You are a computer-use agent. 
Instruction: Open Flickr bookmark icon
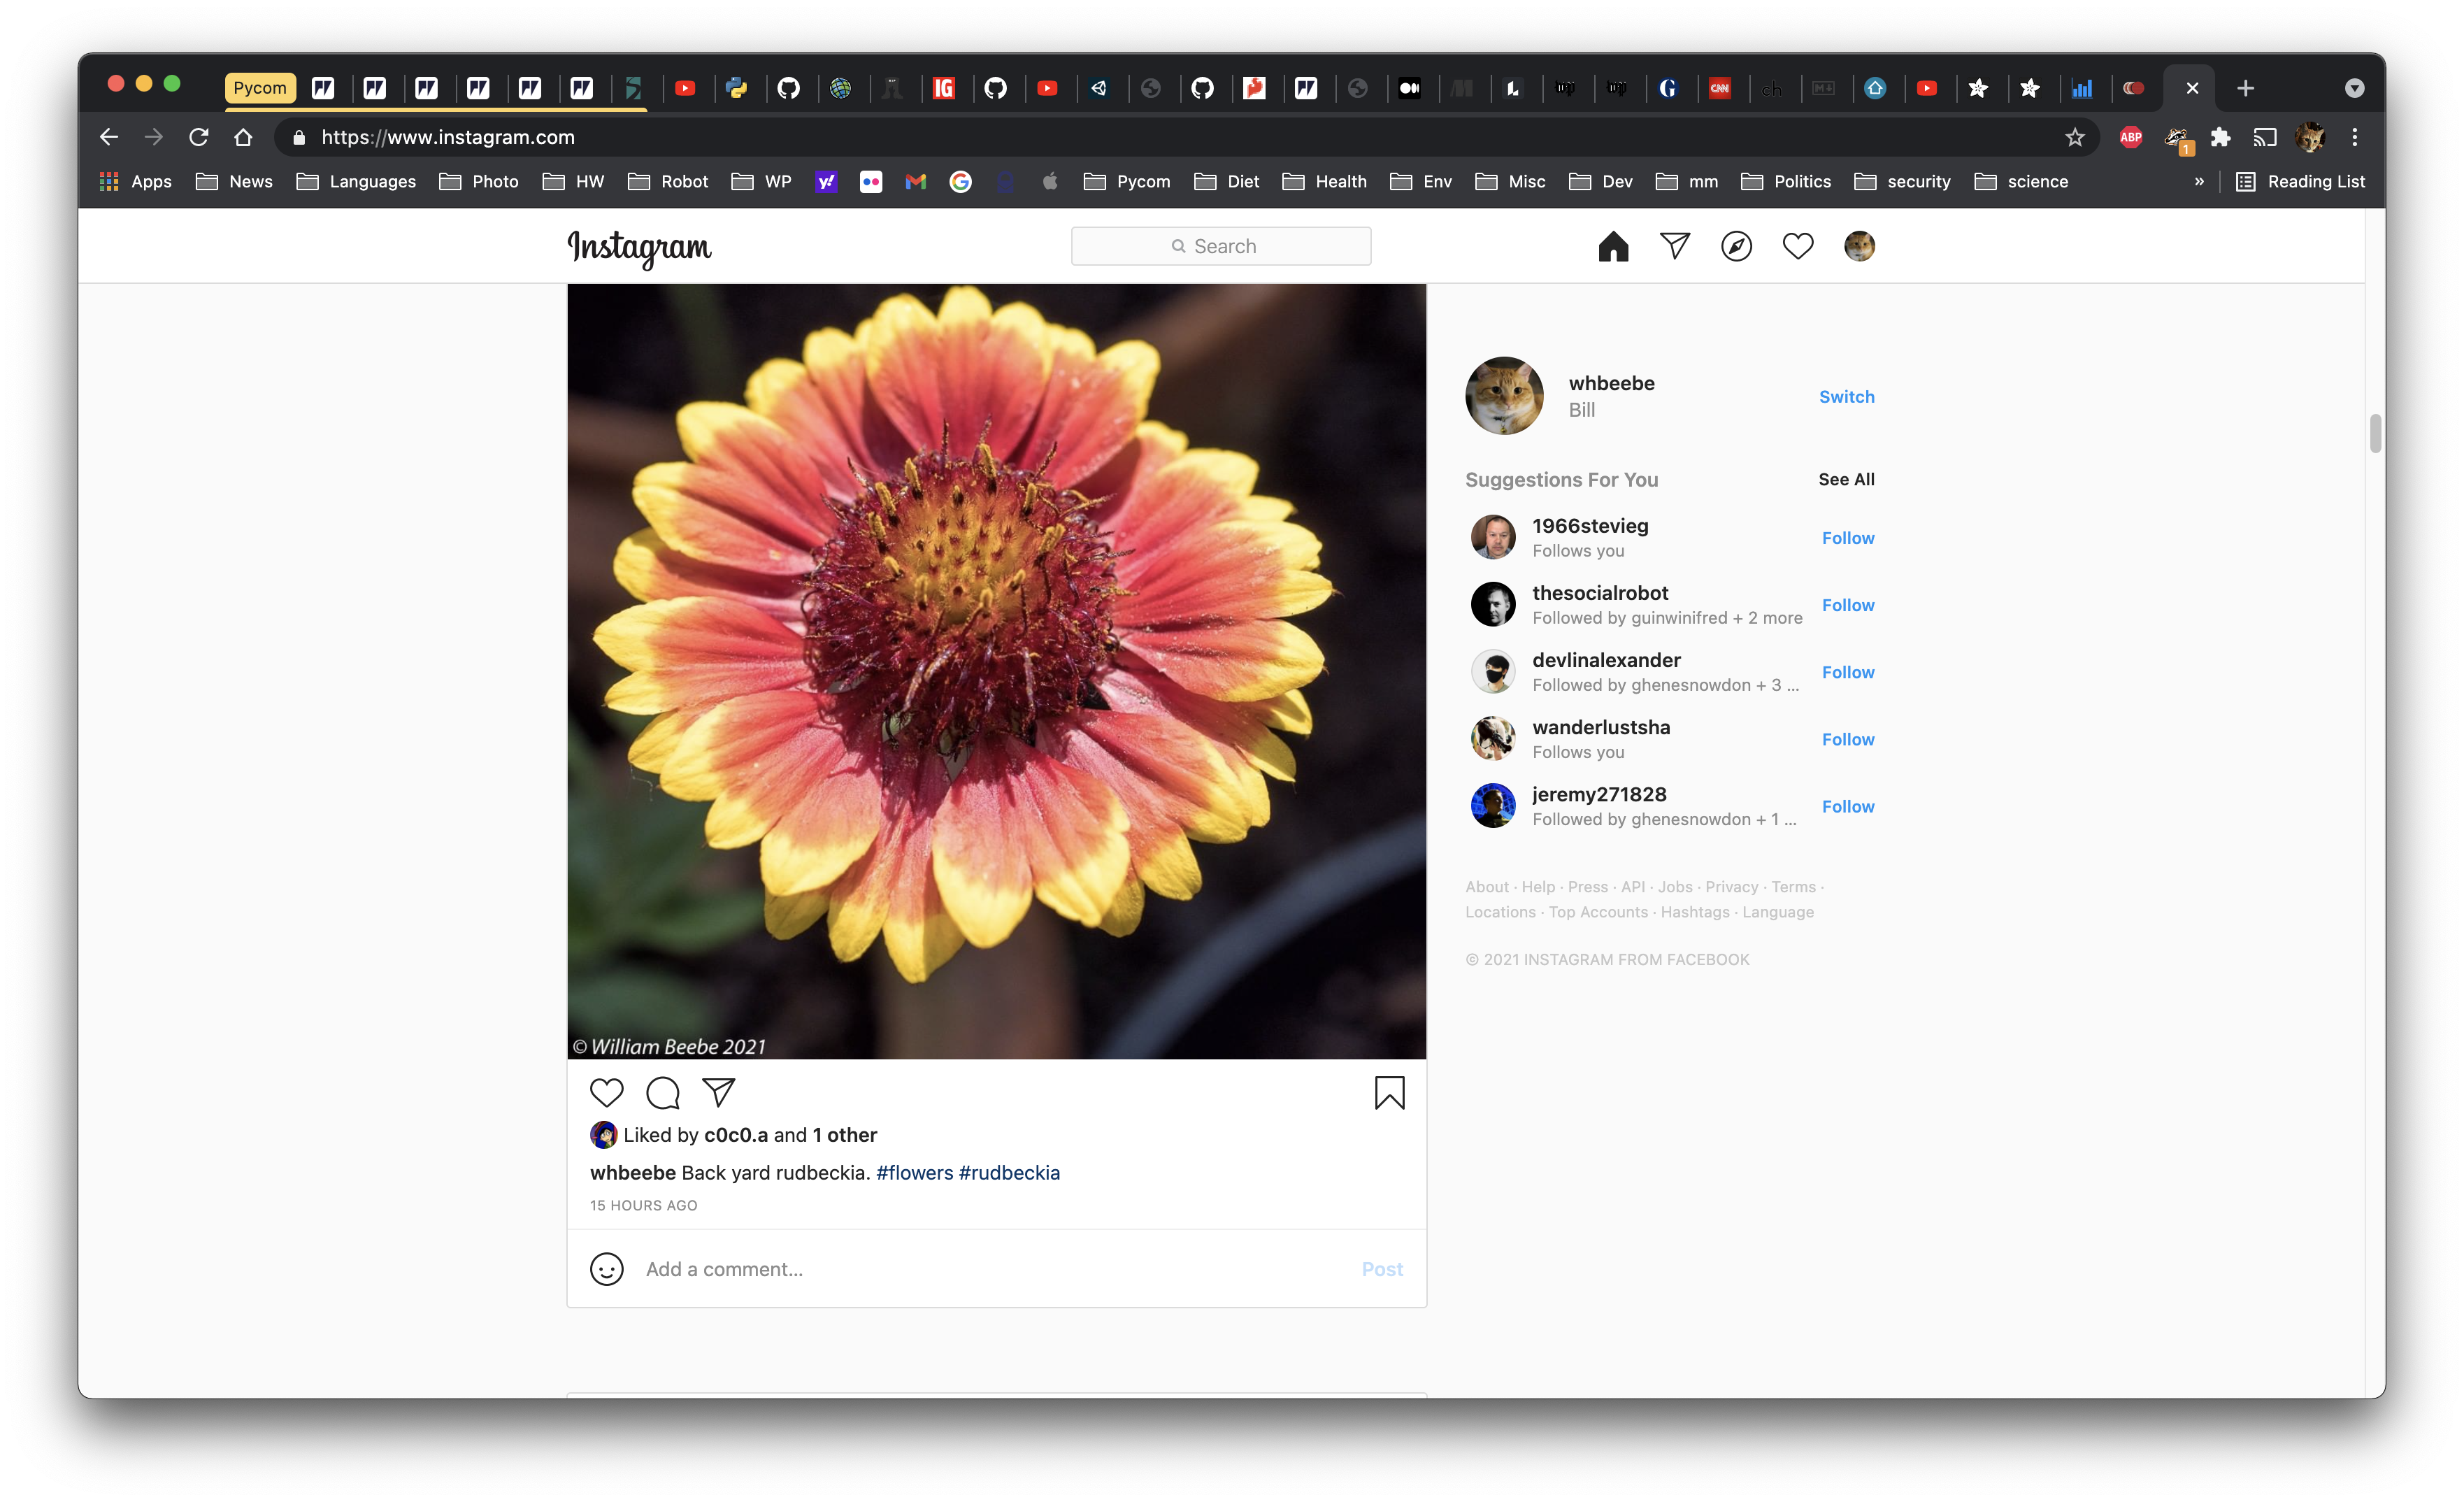pos(871,181)
